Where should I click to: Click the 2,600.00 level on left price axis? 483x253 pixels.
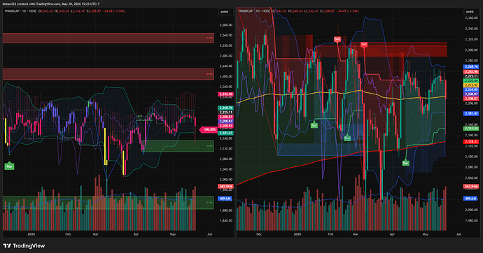(x=226, y=25)
